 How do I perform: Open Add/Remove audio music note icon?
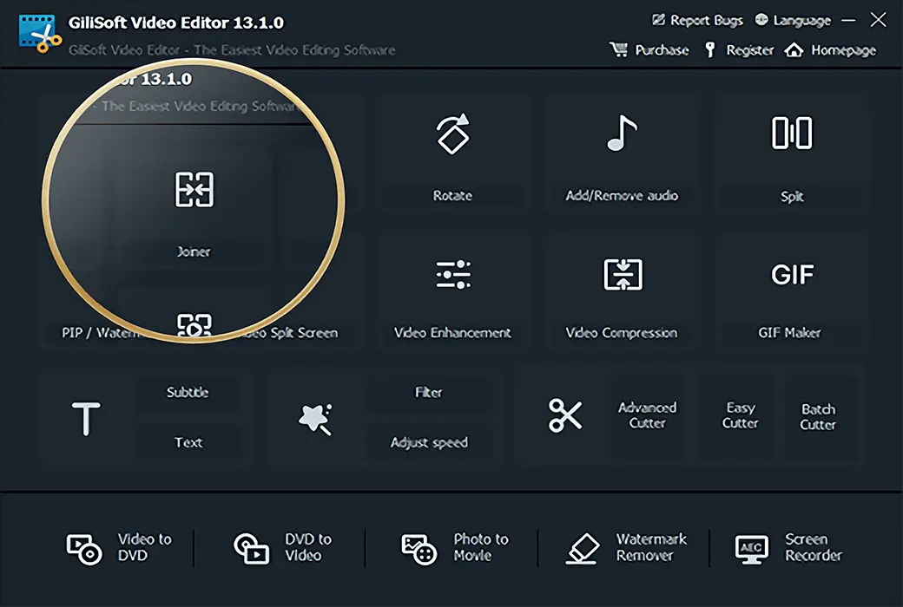[x=622, y=133]
